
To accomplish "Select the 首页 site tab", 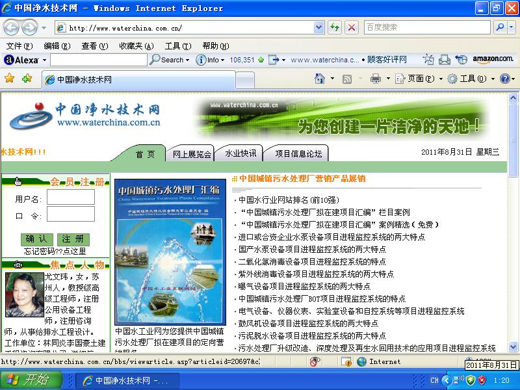I will (145, 154).
